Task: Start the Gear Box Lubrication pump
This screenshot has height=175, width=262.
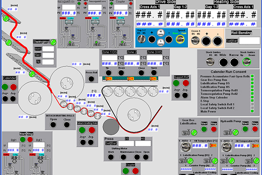Action: 204,129
